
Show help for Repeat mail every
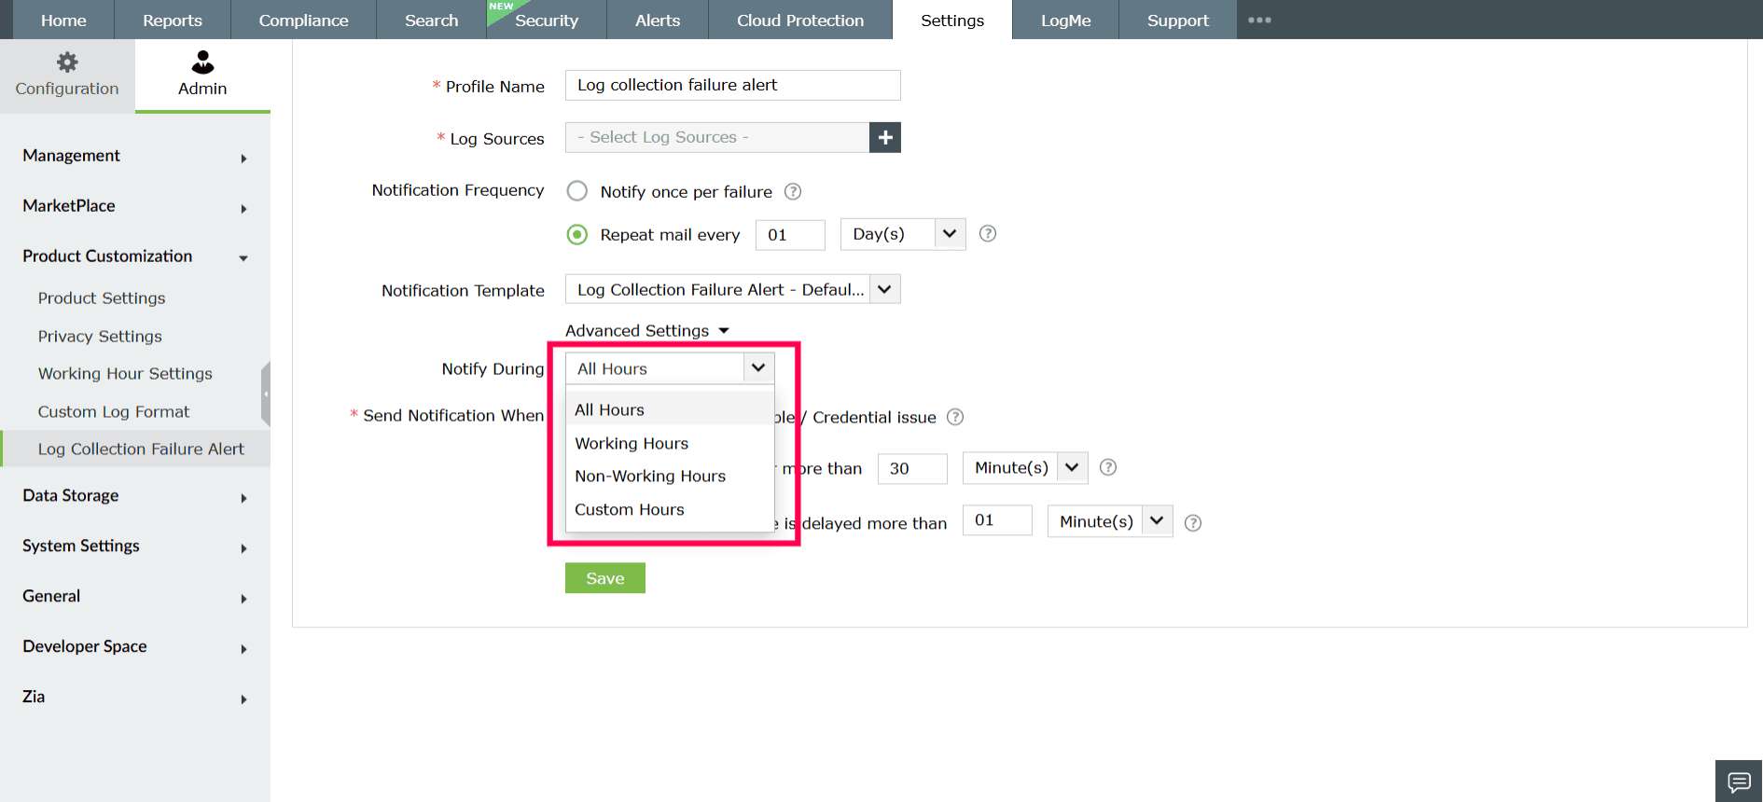coord(988,233)
